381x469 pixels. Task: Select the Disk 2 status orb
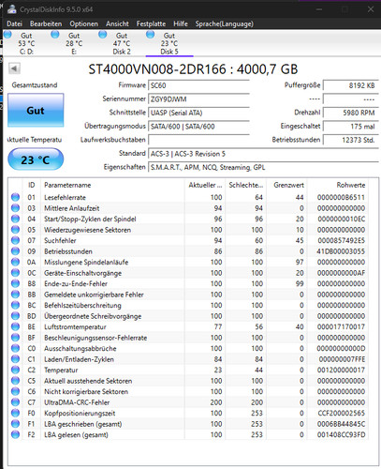click(103, 34)
